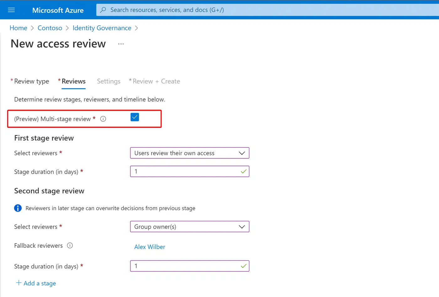Expand the first stage Select reviewers dropdown
Viewport: 439px width, 297px height.
pos(190,153)
